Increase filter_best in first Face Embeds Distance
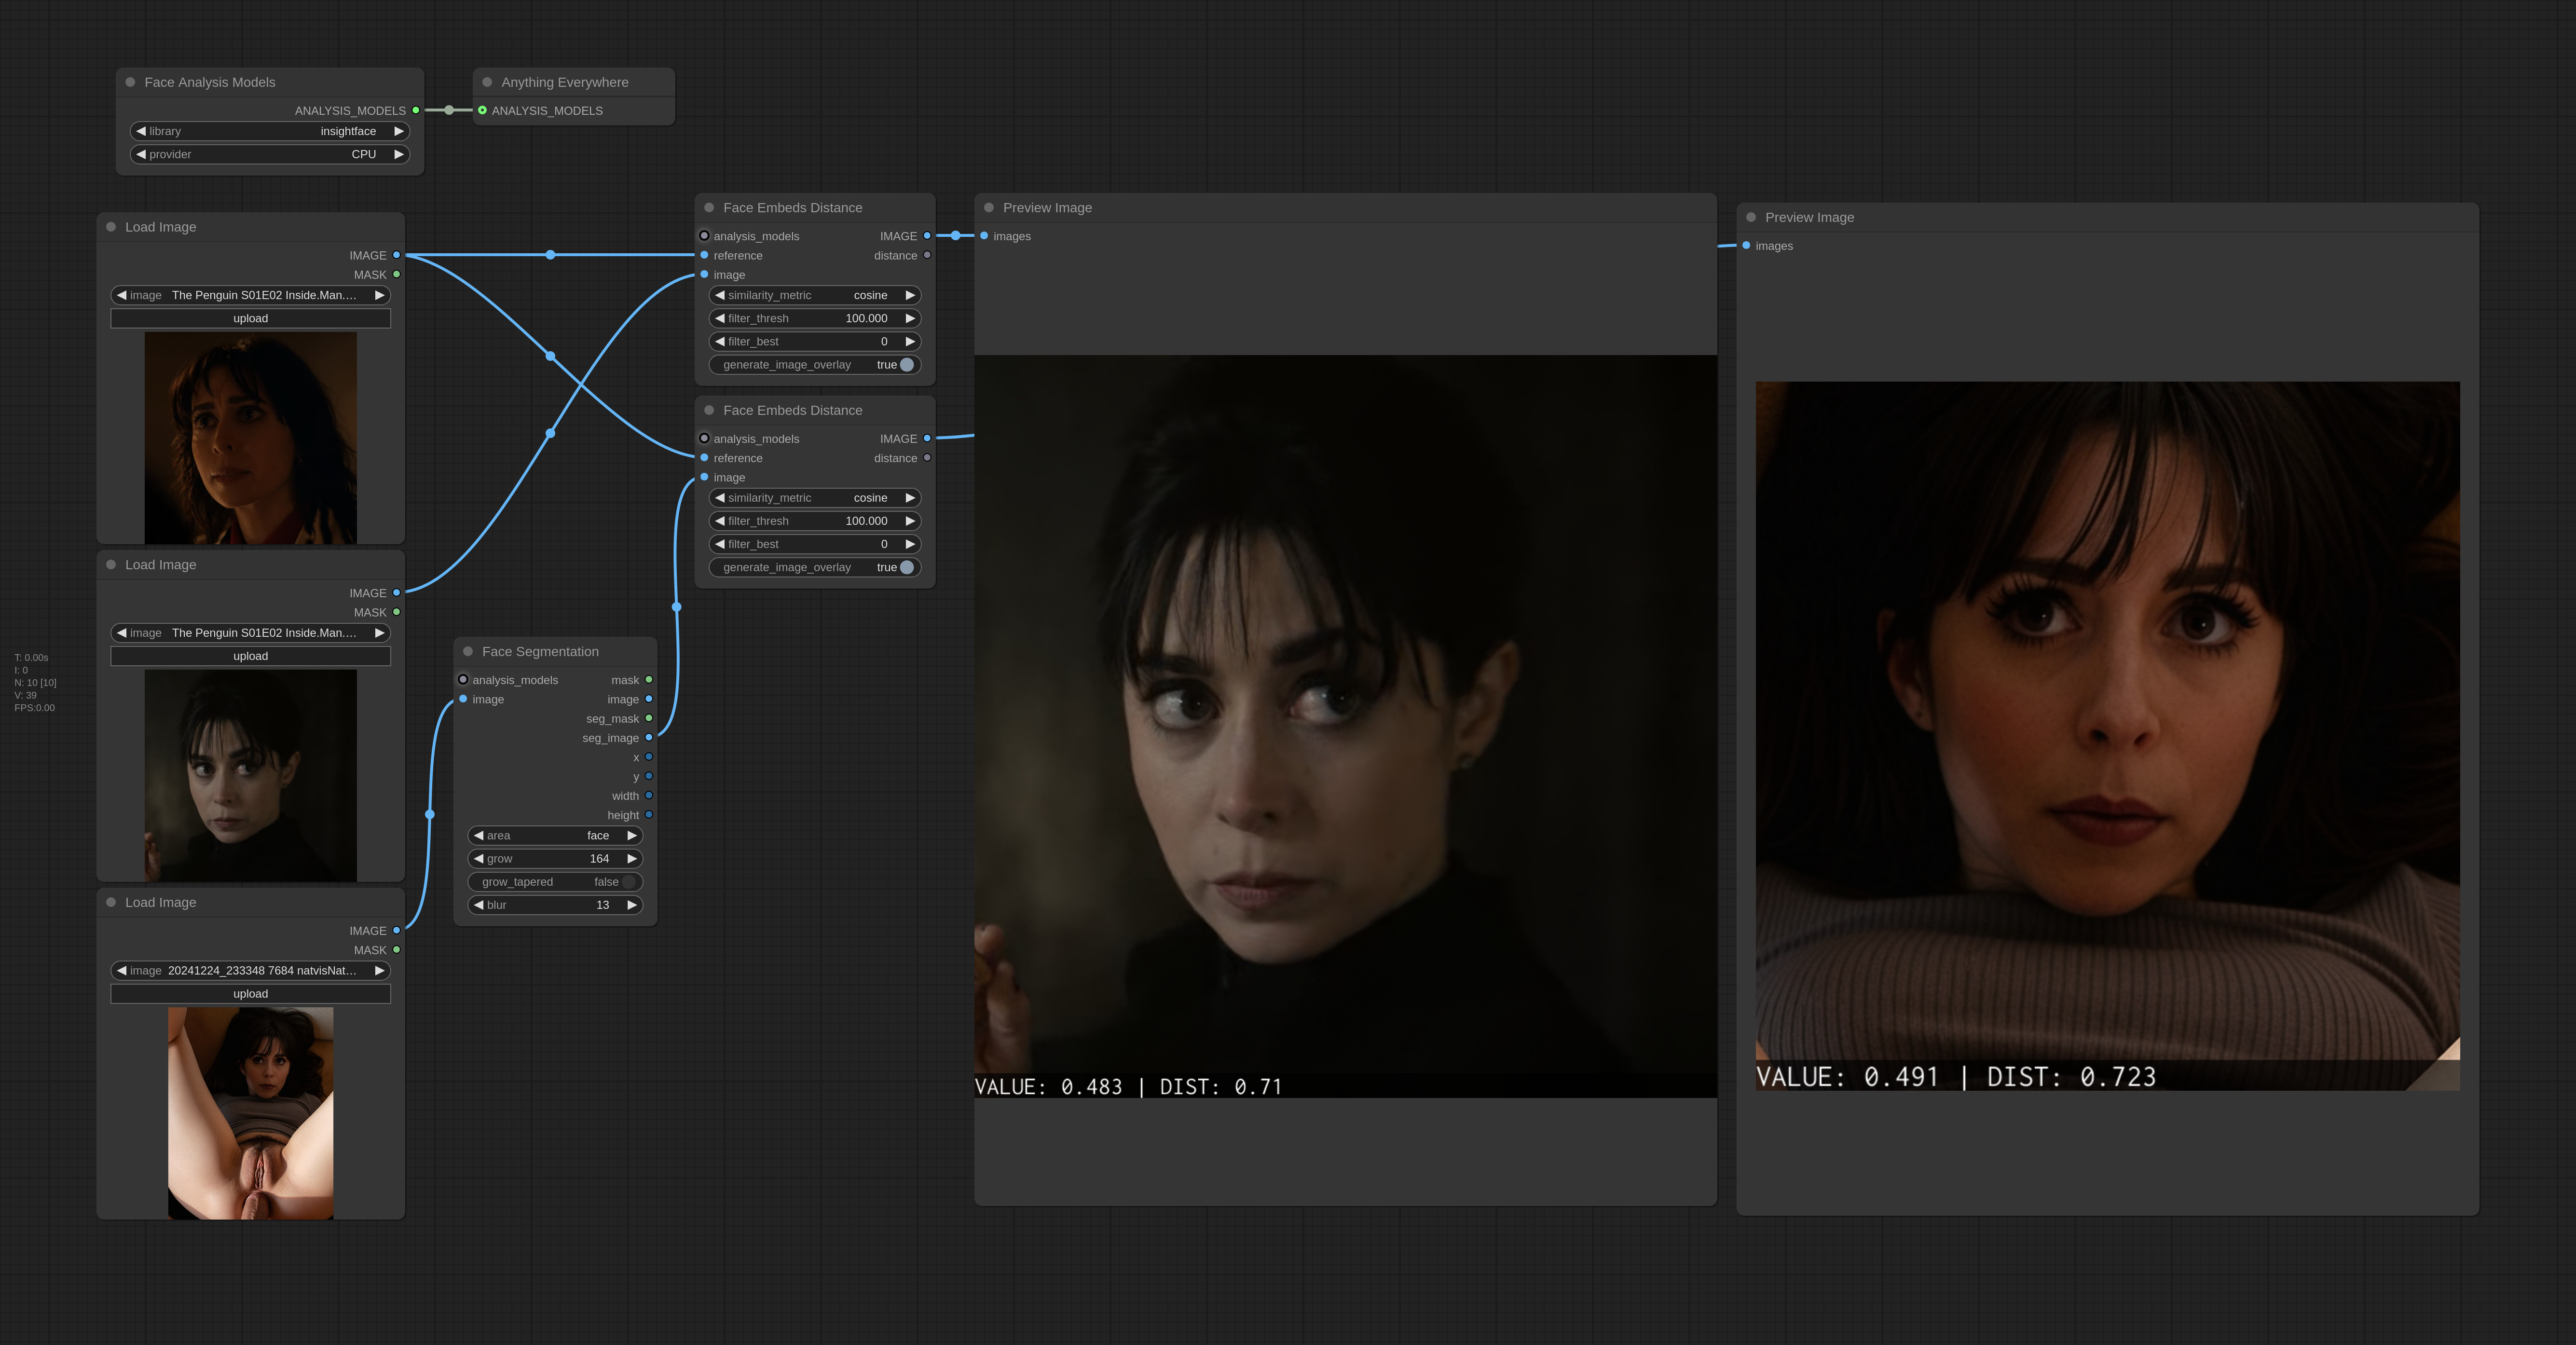2576x1345 pixels. coord(910,341)
